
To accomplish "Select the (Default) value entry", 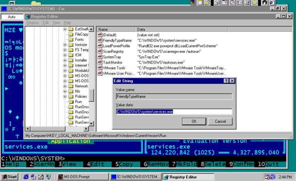I will click(x=110, y=35).
